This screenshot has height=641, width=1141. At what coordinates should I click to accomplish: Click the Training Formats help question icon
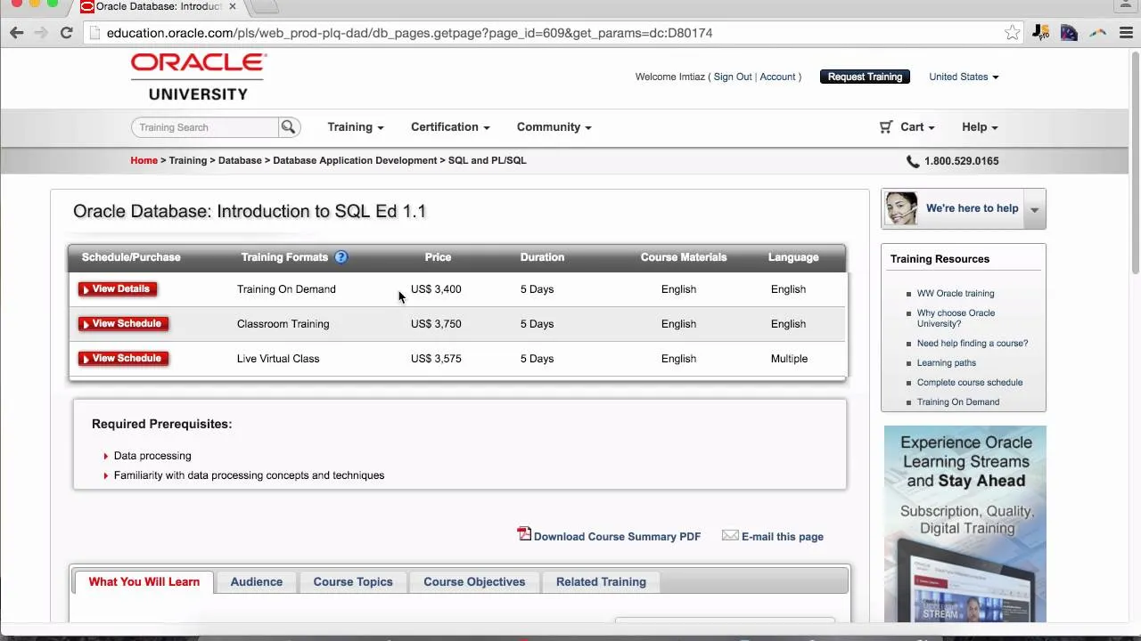(341, 257)
